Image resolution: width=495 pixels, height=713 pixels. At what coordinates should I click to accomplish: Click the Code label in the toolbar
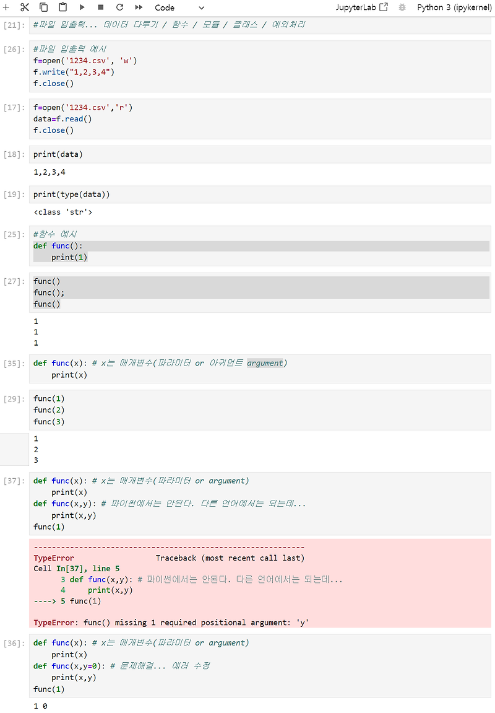click(x=164, y=7)
